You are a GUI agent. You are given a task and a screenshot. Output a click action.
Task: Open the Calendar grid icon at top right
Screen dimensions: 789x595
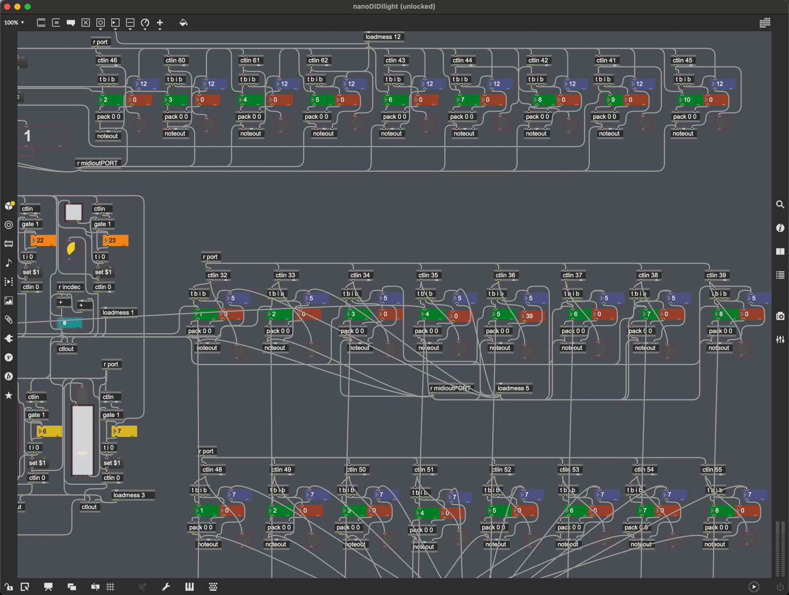coord(765,23)
